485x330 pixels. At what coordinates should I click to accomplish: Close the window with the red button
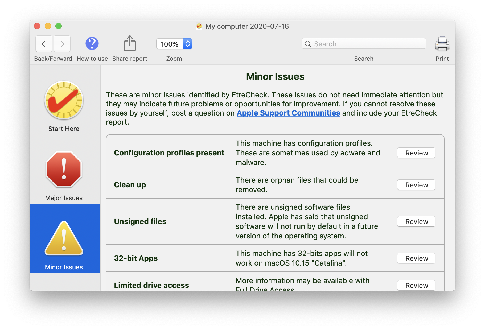tap(37, 26)
